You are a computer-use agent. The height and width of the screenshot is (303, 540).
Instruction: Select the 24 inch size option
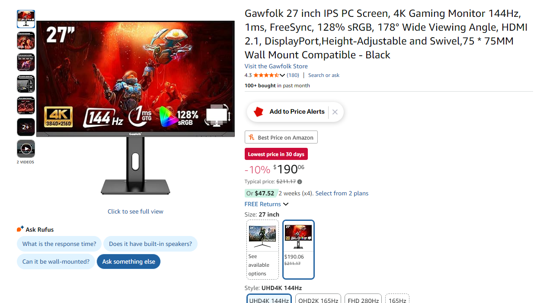[262, 249]
